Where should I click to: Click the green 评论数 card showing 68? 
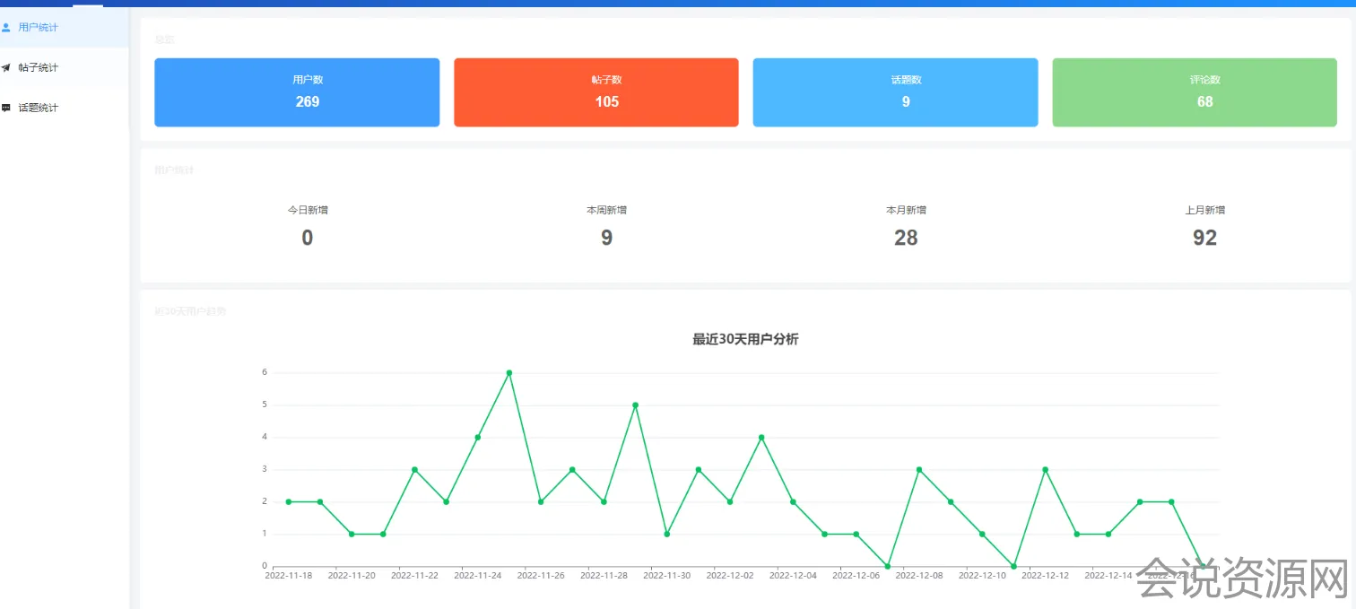(1195, 92)
